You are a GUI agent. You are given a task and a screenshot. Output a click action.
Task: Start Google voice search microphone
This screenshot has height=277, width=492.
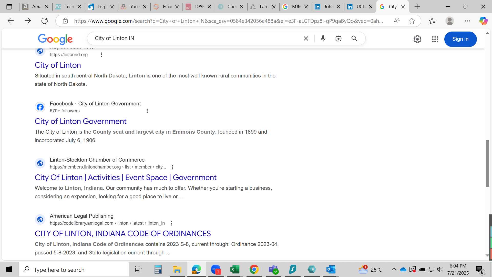(x=323, y=38)
